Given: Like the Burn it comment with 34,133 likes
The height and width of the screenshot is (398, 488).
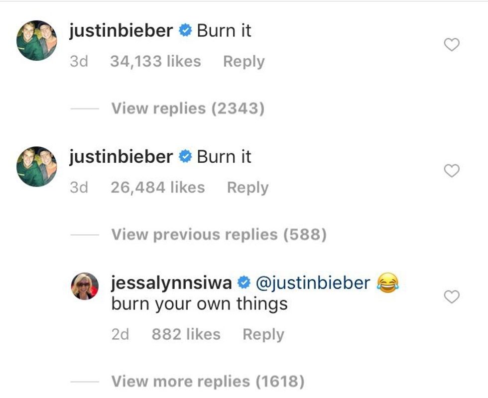Looking at the screenshot, I should (451, 46).
